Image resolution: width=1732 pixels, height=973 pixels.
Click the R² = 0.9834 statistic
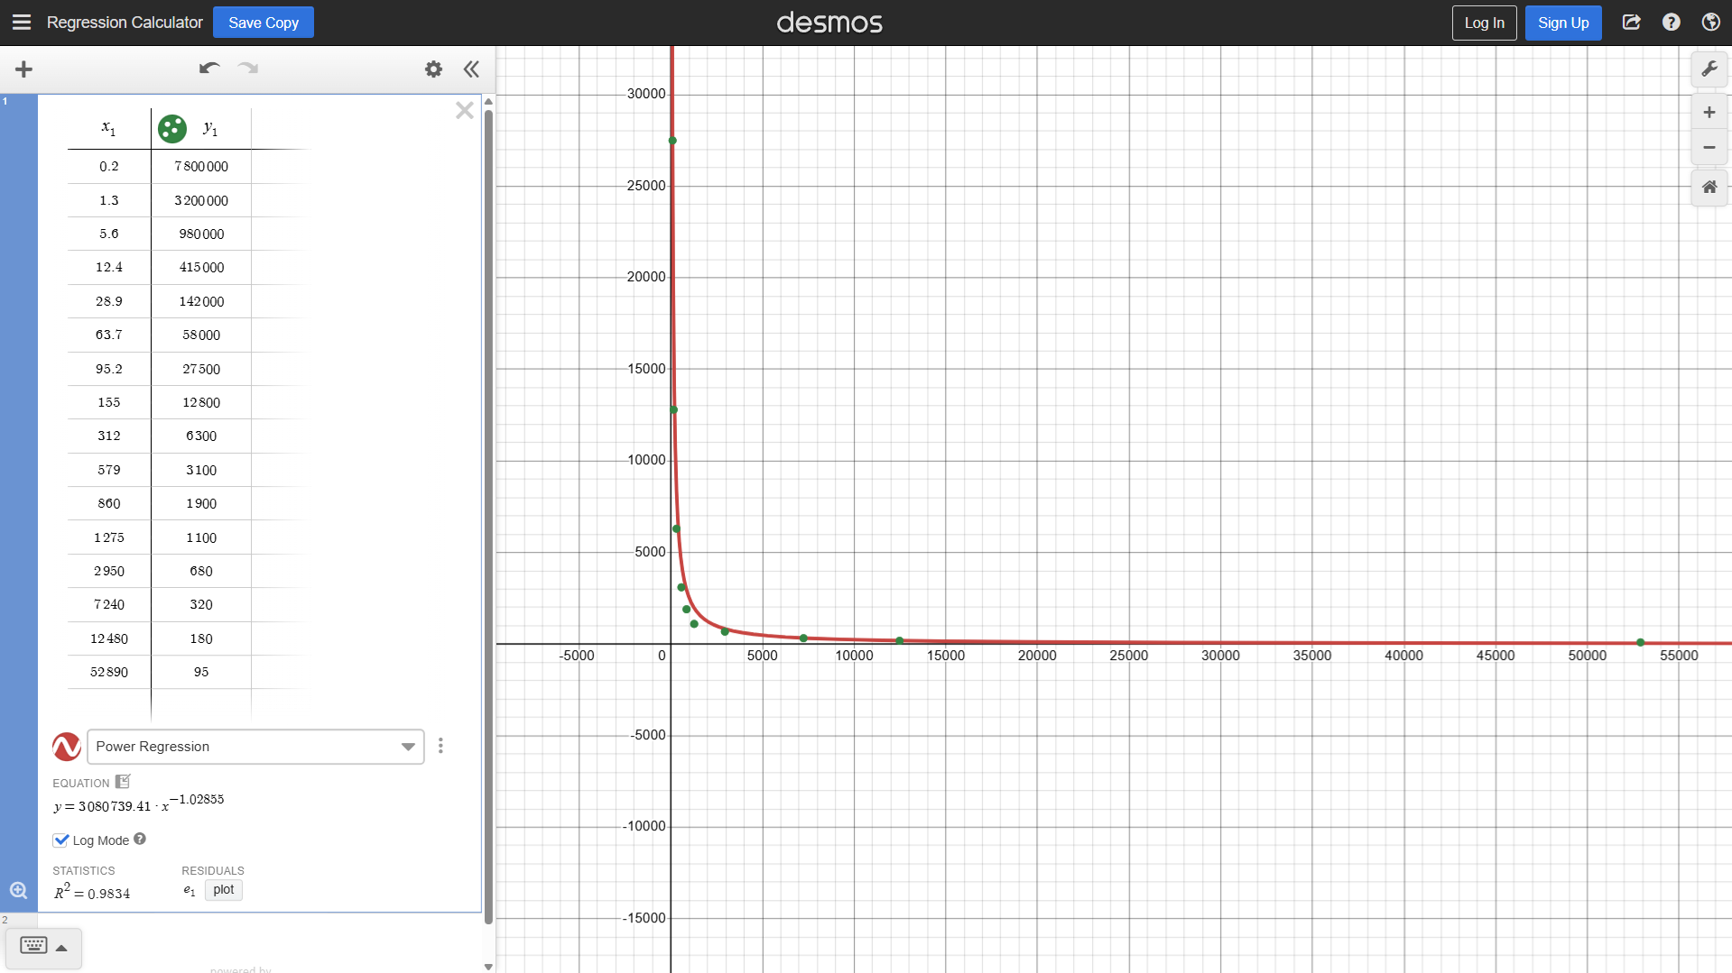(92, 892)
